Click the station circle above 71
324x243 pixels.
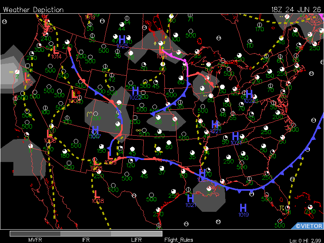click(x=190, y=15)
